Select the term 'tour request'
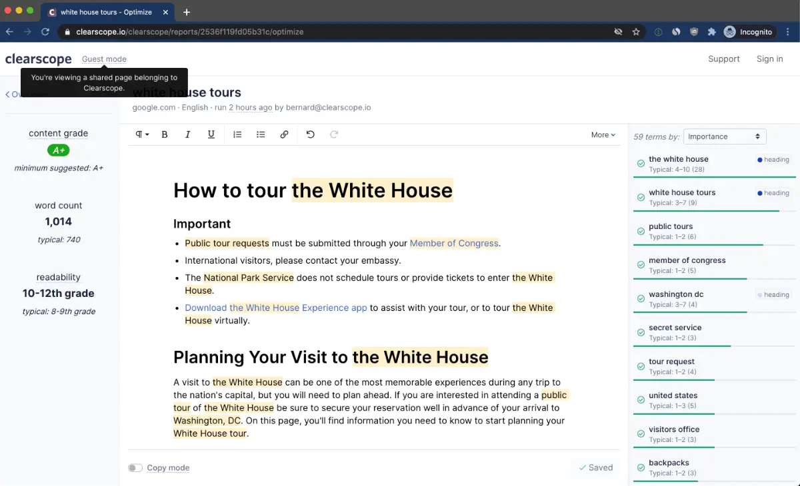This screenshot has width=800, height=486. pos(671,362)
